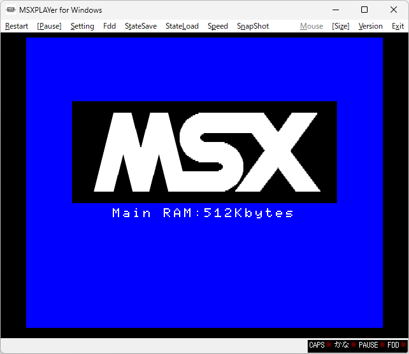Screen dimensions: 409x354
Task: Click the MSX logo on the emulator screen
Action: 204,152
